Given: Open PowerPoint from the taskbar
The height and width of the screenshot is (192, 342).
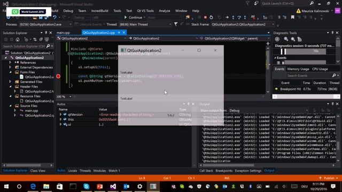Looking at the screenshot, I should pos(100,187).
